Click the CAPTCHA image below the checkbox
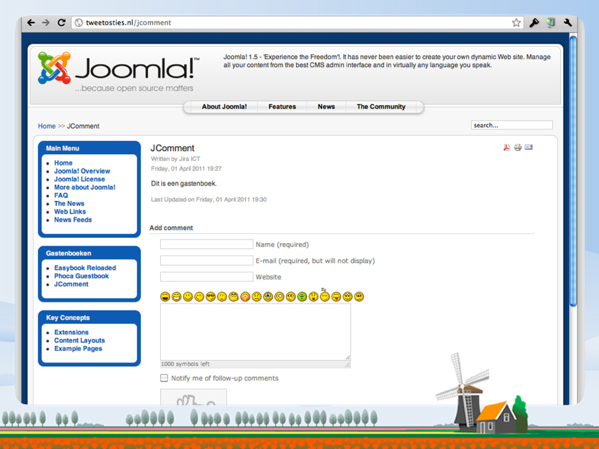The height and width of the screenshot is (449, 599). tap(194, 397)
